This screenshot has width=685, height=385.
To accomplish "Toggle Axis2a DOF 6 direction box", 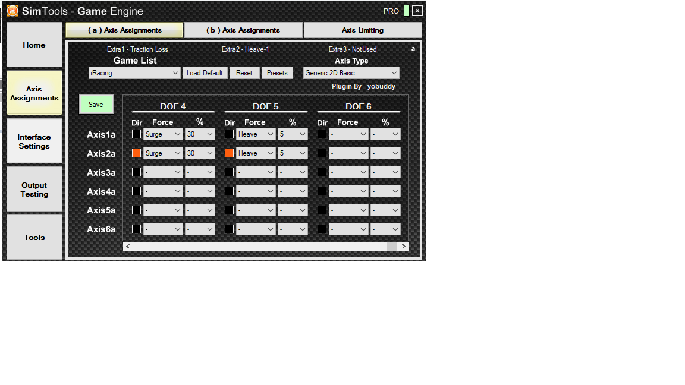I will click(x=322, y=153).
